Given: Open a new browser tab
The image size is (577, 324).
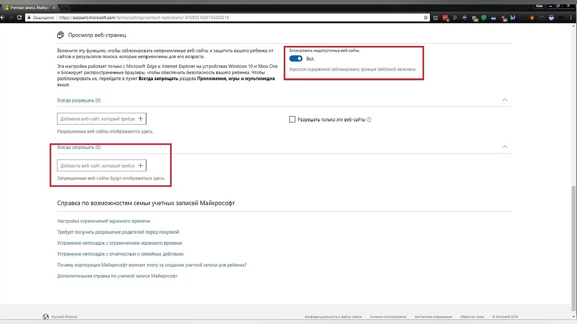Looking at the screenshot, I should pyautogui.click(x=65, y=7).
